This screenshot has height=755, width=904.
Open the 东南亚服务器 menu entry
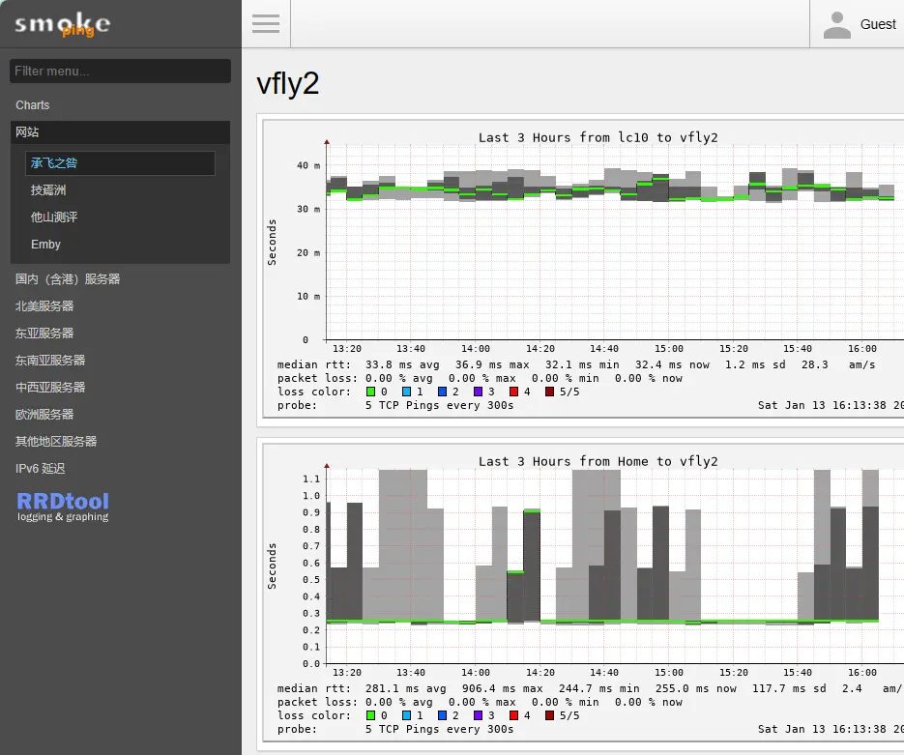click(x=50, y=361)
